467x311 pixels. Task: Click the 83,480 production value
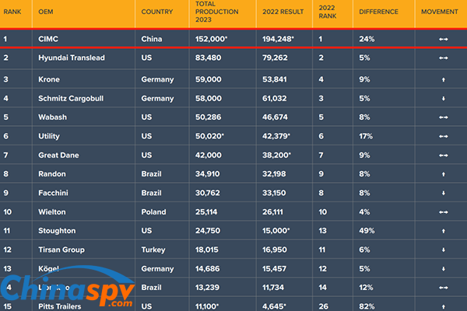pyautogui.click(x=208, y=58)
